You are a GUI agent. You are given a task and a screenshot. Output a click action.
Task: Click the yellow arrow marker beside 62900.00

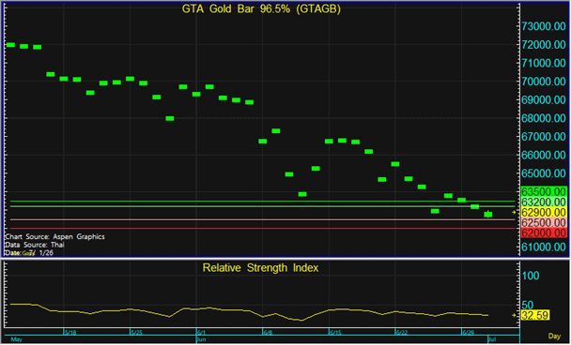(x=514, y=212)
